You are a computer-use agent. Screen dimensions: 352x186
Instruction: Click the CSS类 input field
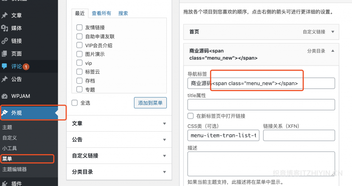click(x=223, y=135)
